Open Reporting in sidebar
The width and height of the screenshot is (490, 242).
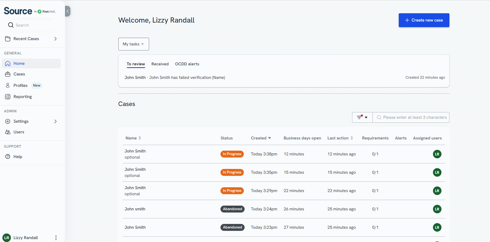(x=31, y=97)
